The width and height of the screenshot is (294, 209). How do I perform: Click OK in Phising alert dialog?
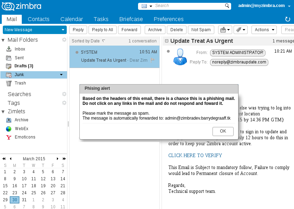click(223, 131)
